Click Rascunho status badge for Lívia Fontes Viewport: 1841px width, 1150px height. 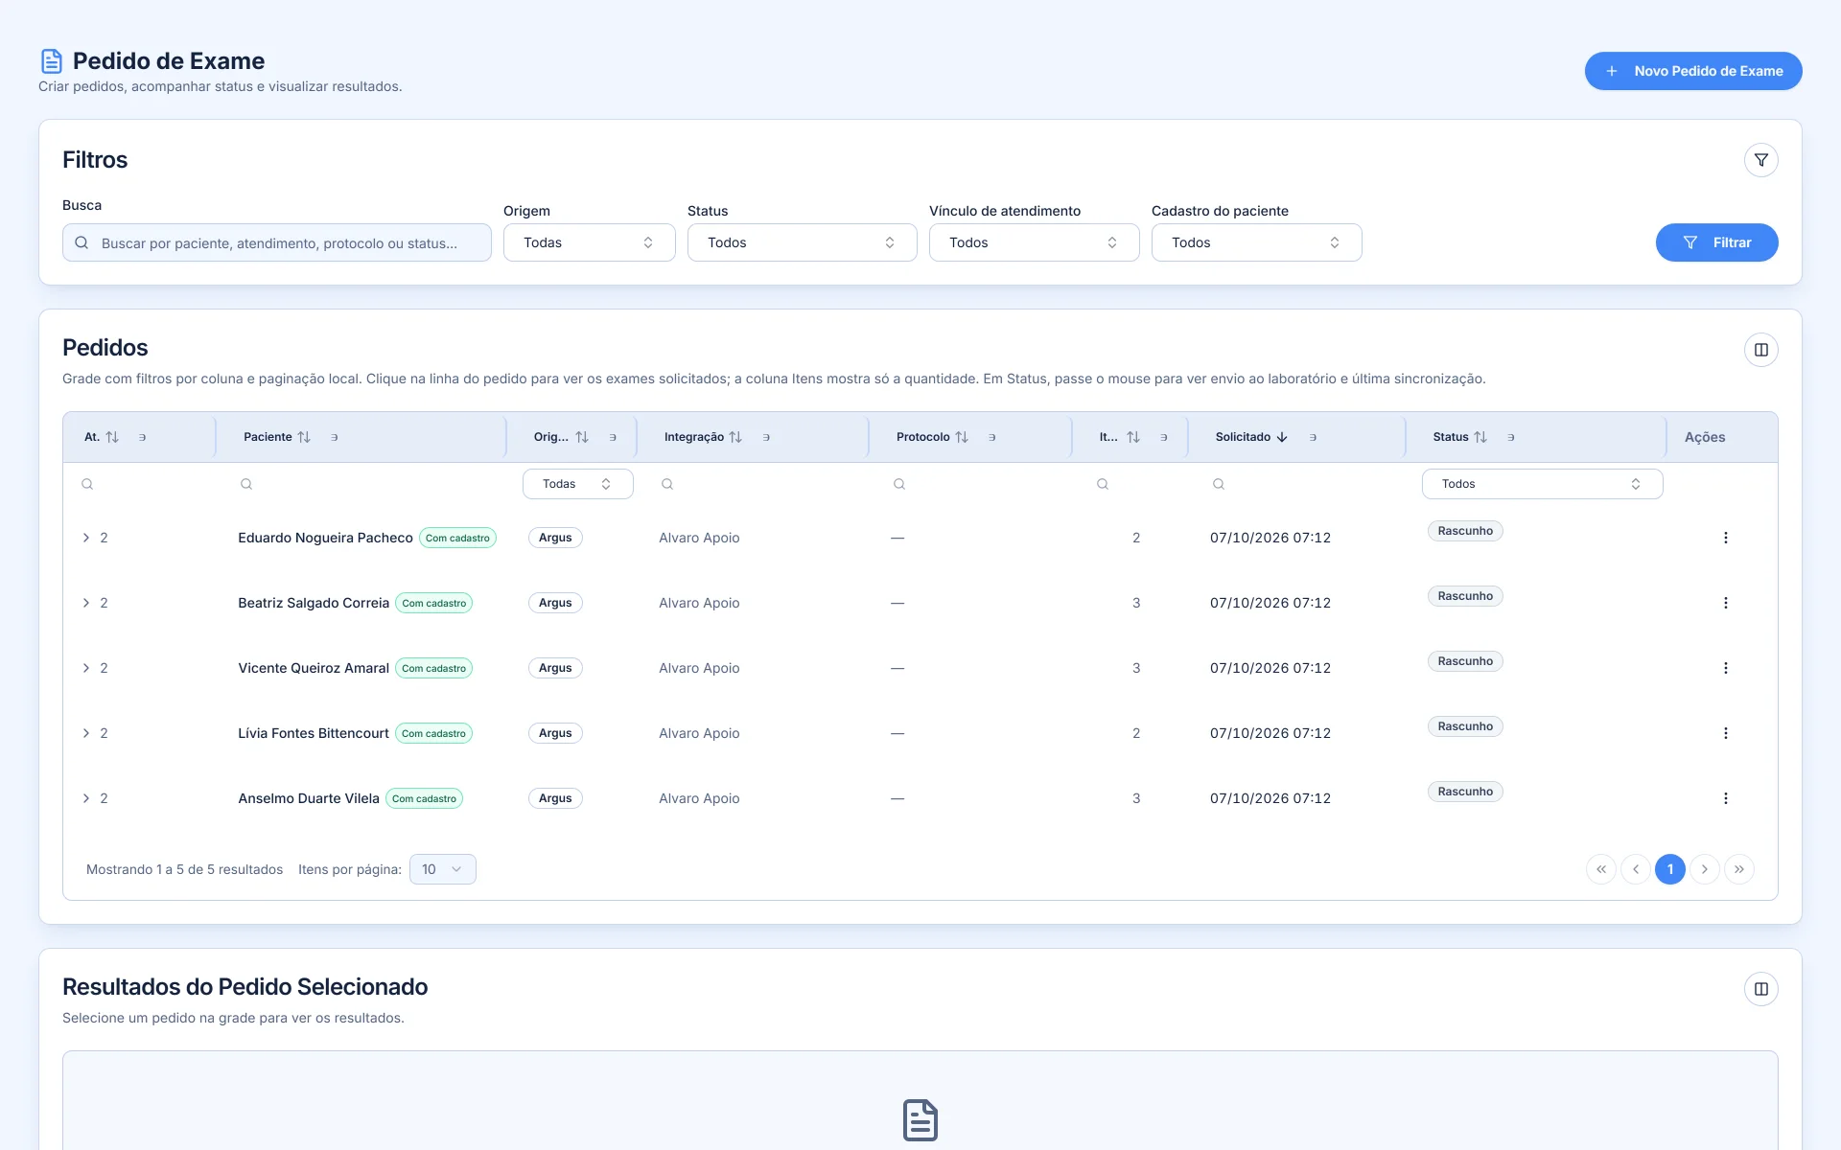(x=1465, y=726)
